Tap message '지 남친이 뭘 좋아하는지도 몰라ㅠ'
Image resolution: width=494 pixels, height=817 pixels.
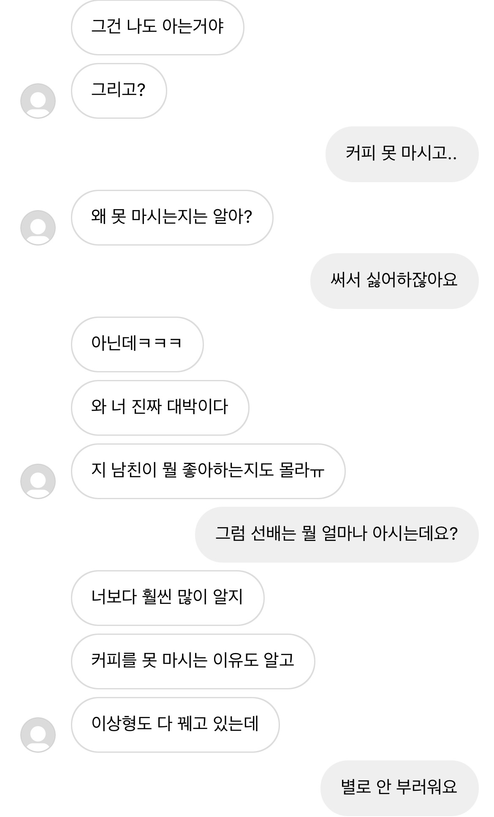click(x=208, y=471)
